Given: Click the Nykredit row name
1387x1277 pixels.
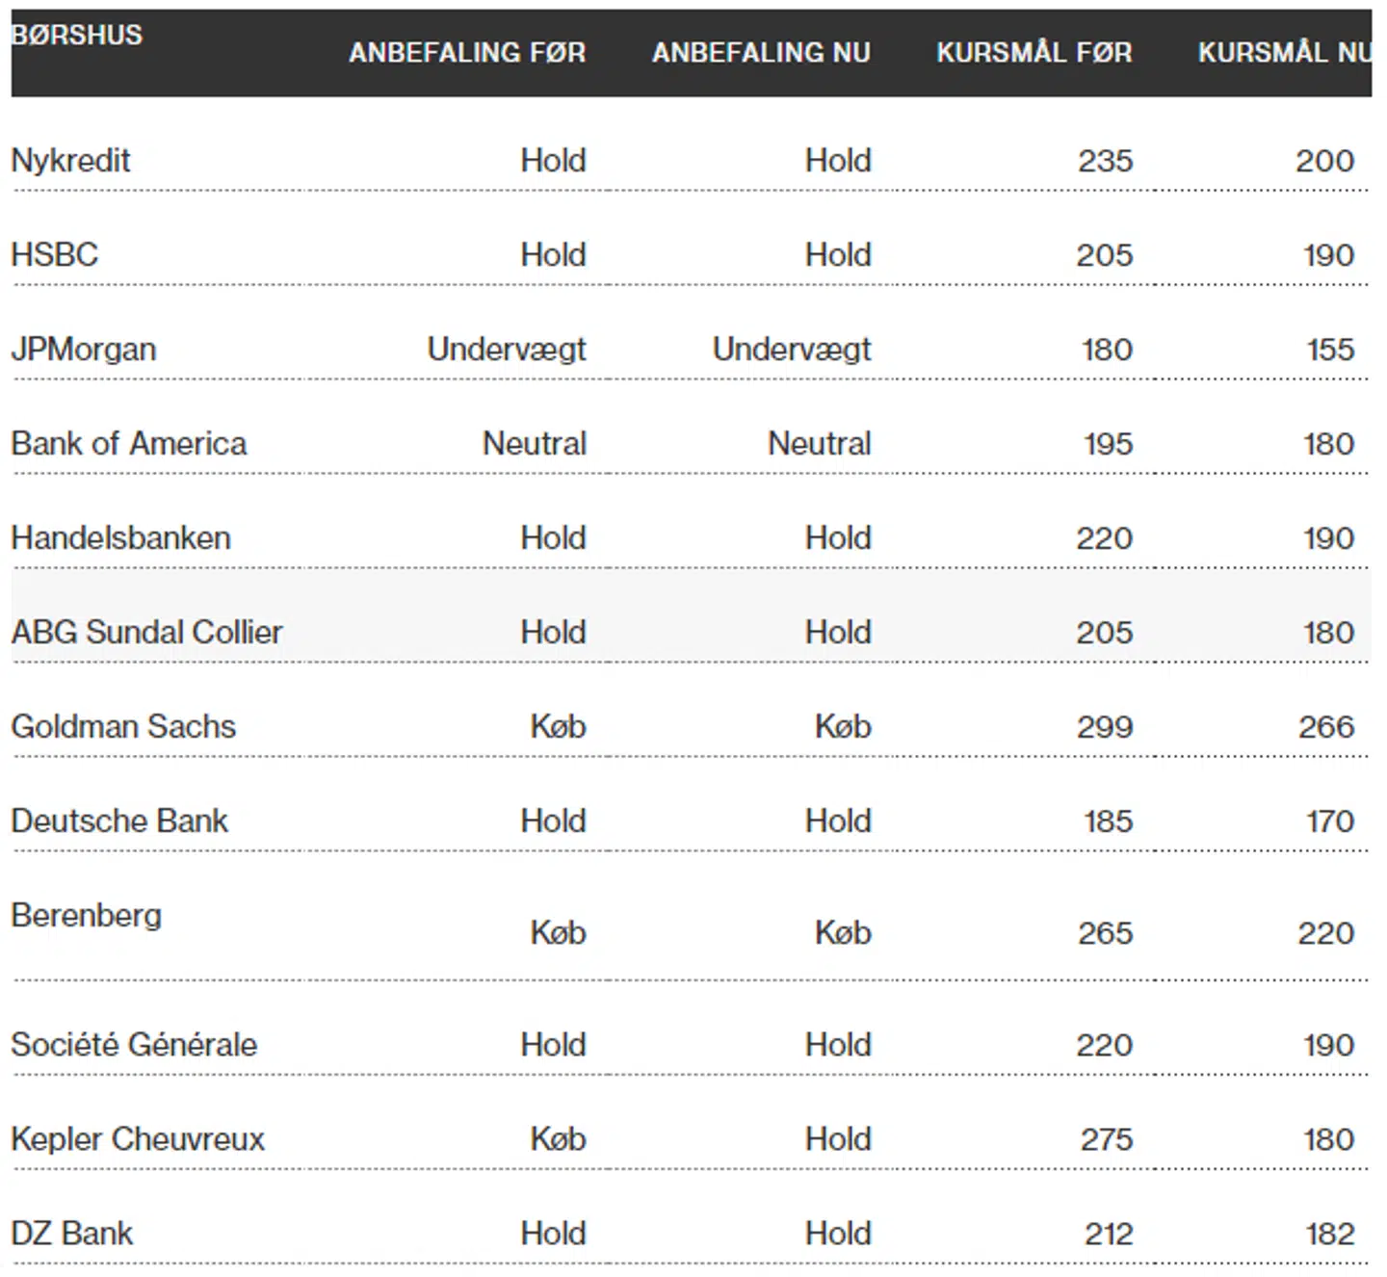Looking at the screenshot, I should click(70, 161).
